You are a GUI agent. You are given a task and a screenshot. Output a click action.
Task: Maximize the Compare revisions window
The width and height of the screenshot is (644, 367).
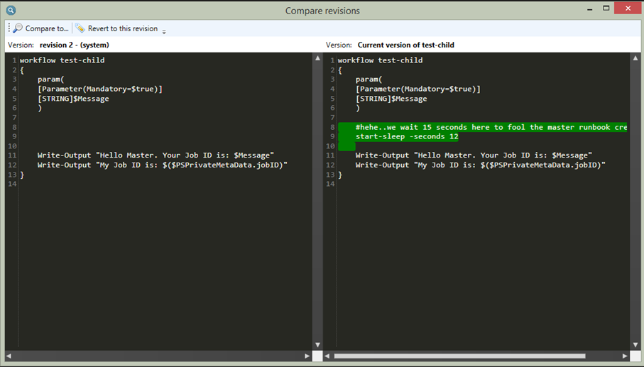606,9
